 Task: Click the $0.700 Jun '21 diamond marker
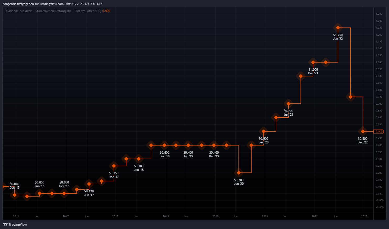[x=288, y=104]
